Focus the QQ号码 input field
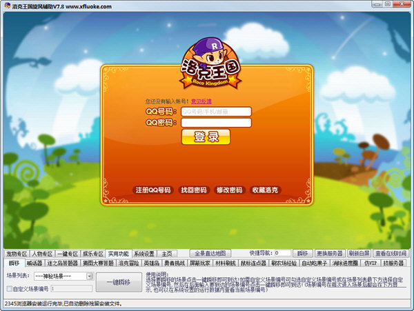 (x=216, y=111)
